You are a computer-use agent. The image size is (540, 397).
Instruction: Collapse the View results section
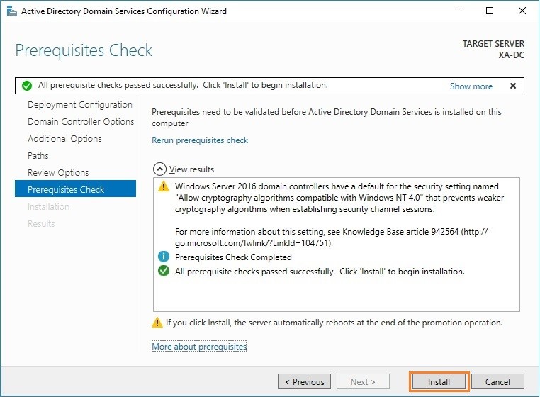coord(159,169)
